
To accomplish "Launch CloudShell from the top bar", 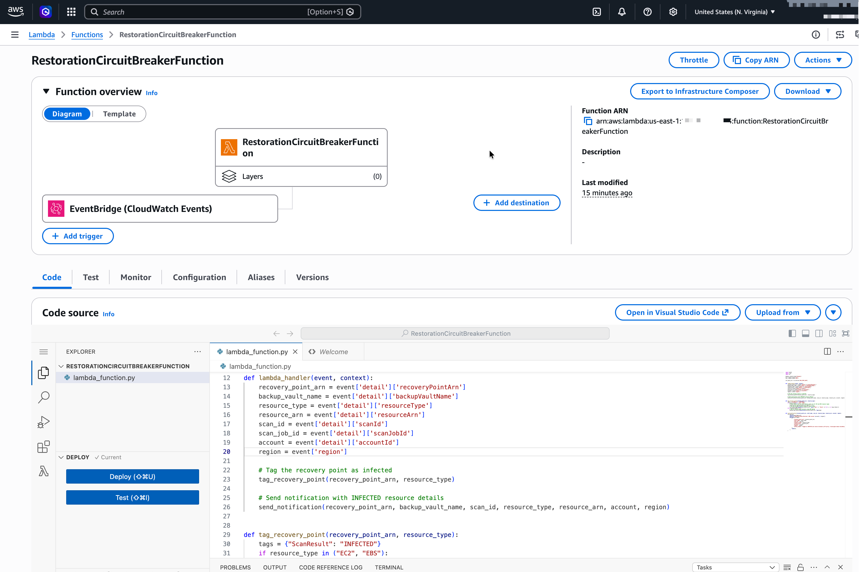I will [597, 12].
